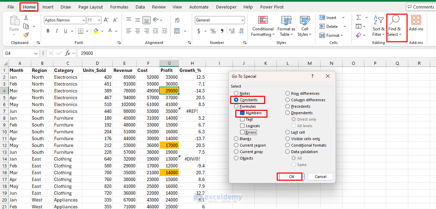Switch to the Formulas tab

(120, 7)
